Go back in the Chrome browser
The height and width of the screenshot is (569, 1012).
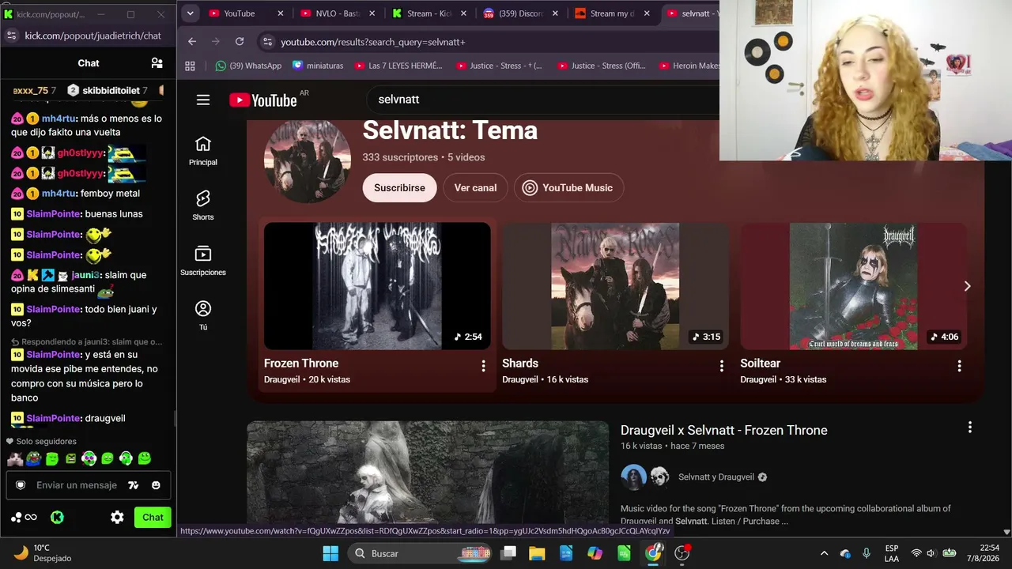192,41
